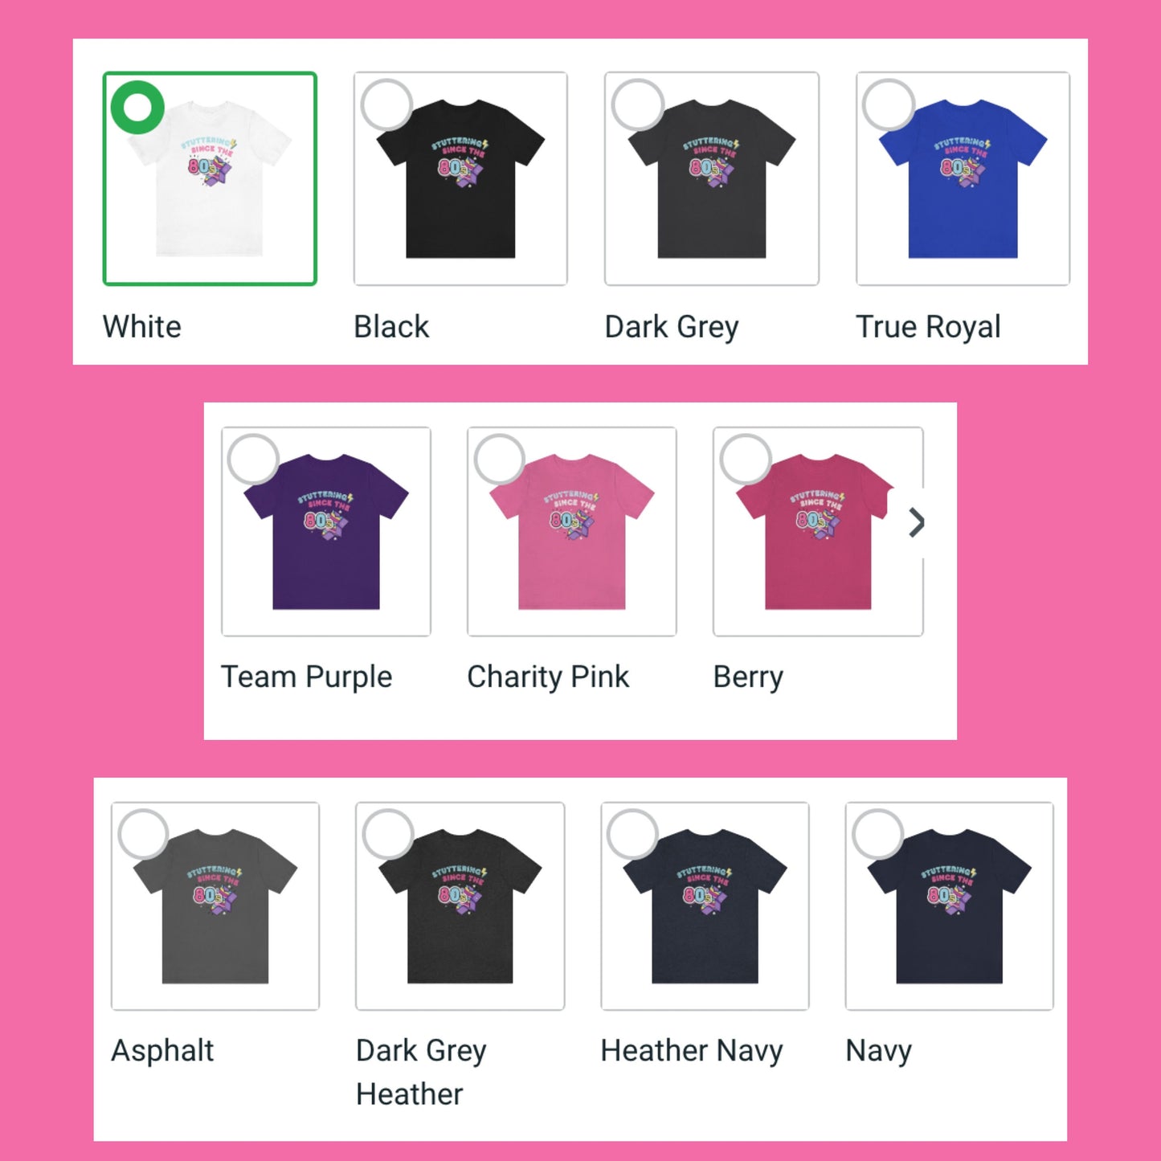
Task: Select the Berry shirt image
Action: pos(818,532)
